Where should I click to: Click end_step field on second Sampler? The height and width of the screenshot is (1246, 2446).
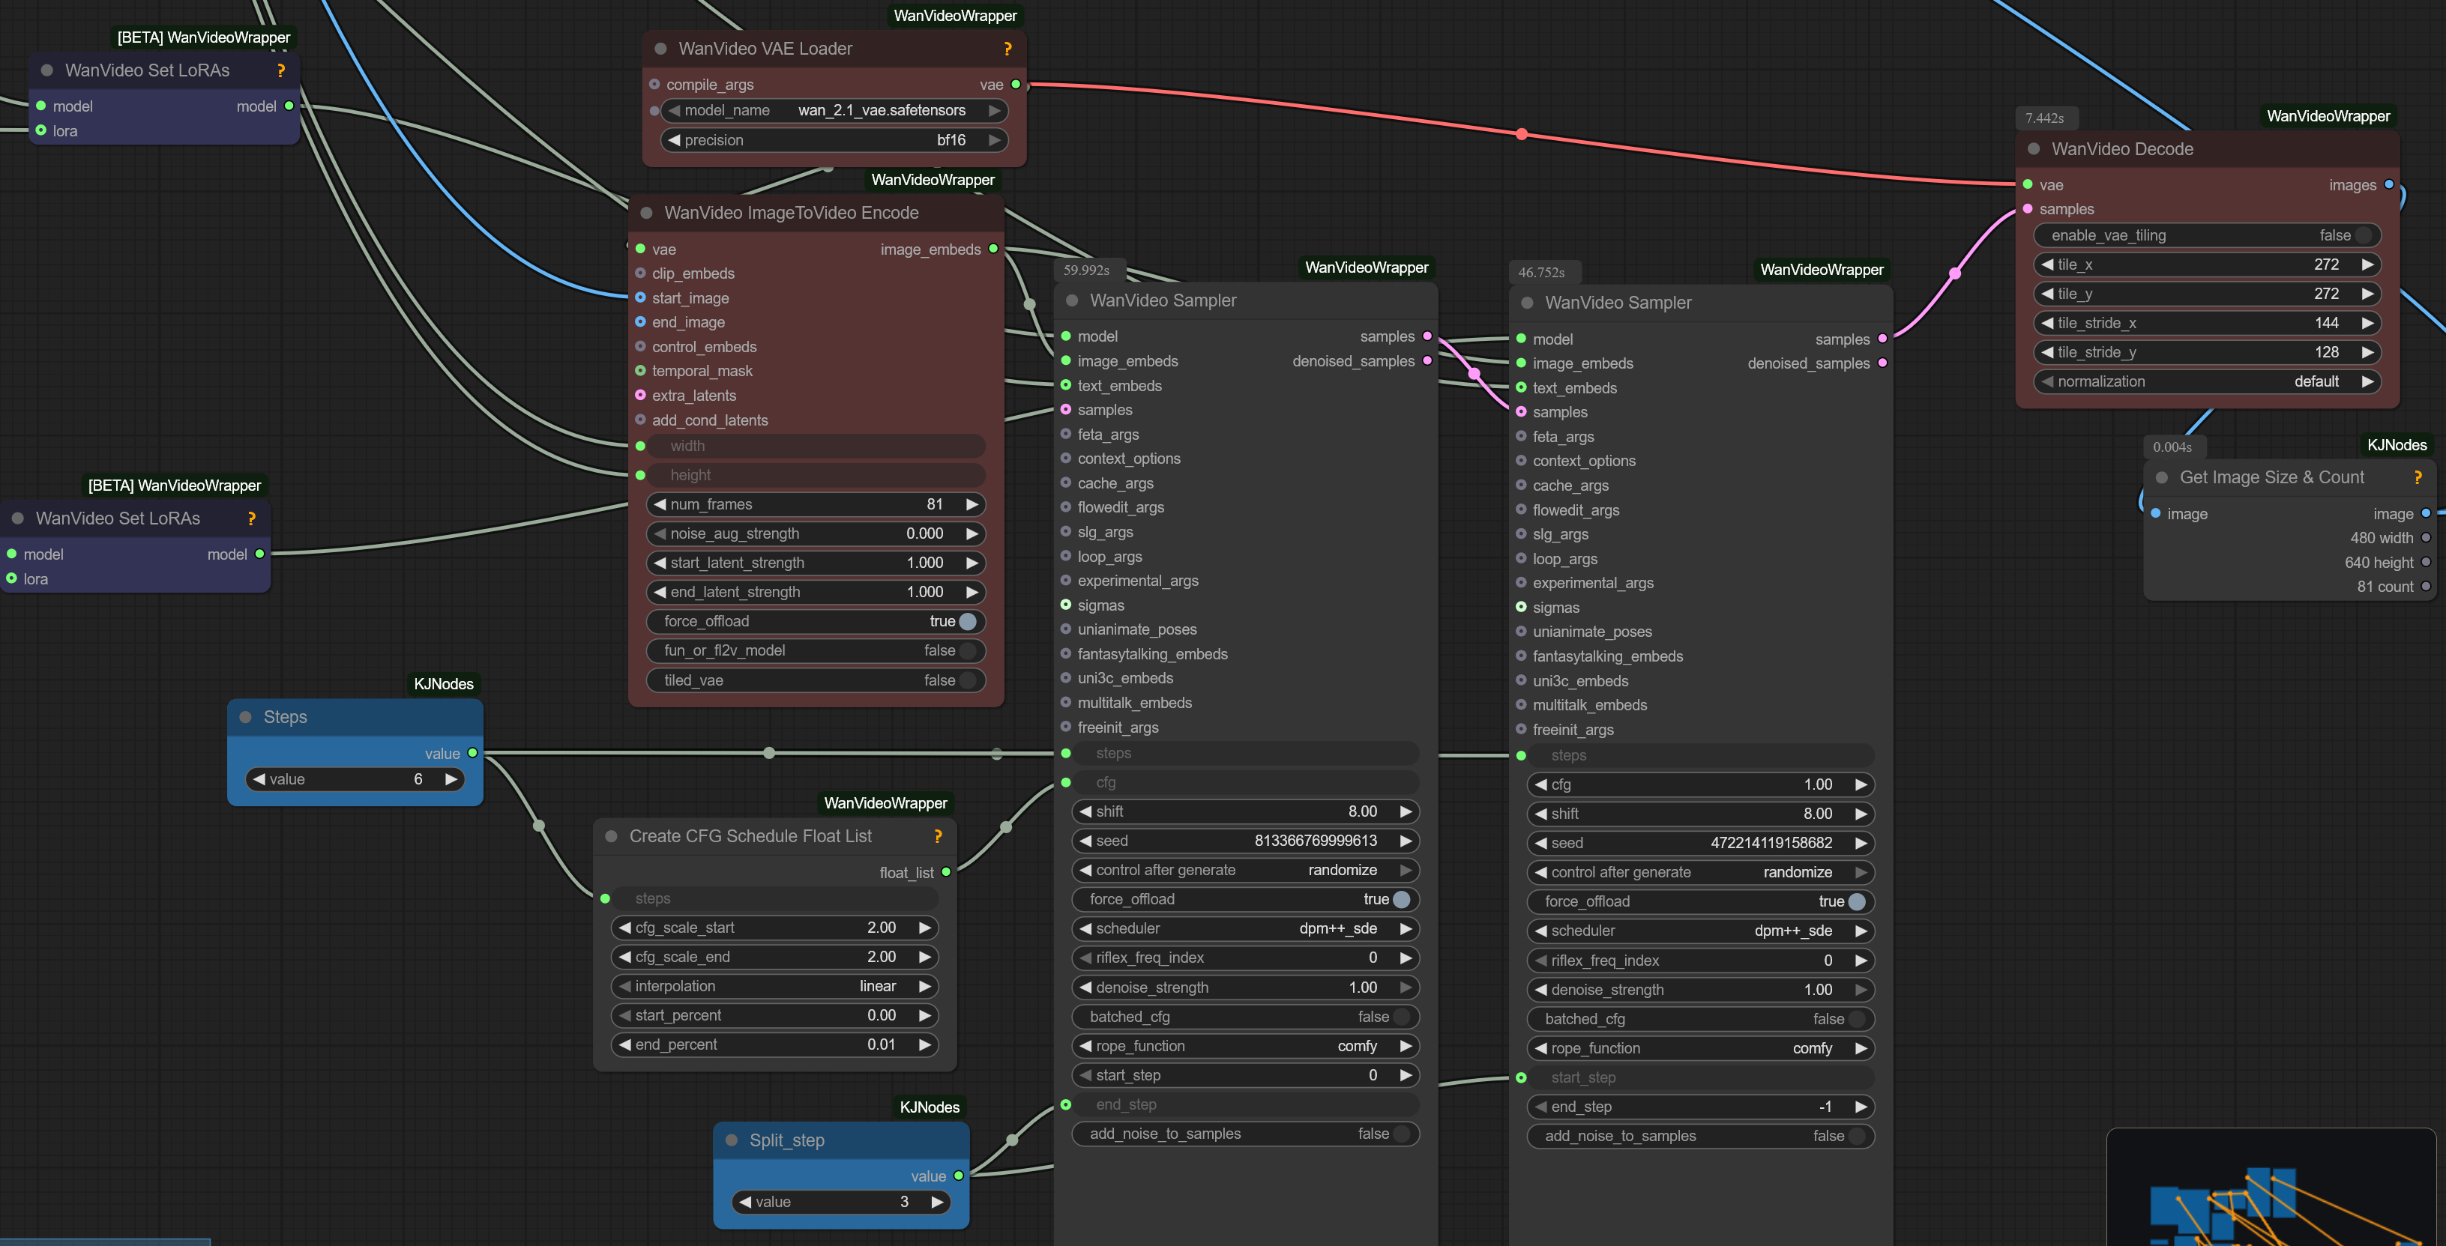pyautogui.click(x=1701, y=1107)
